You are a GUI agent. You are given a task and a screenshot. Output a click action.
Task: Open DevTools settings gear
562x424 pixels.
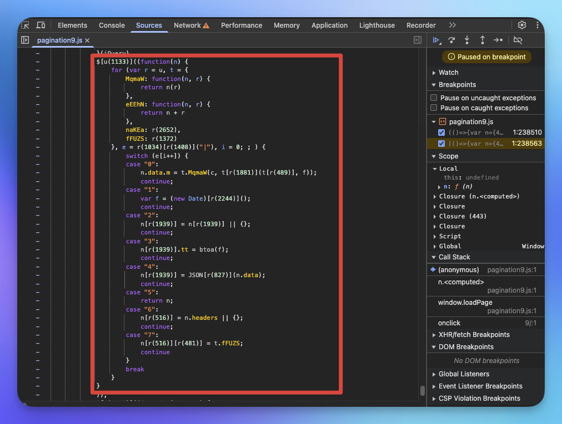click(x=522, y=25)
